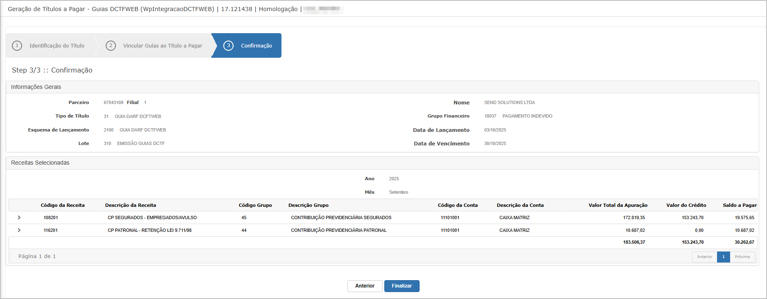Click Saldo a Pagar column header
Screen dimensions: 767x299
click(x=739, y=205)
